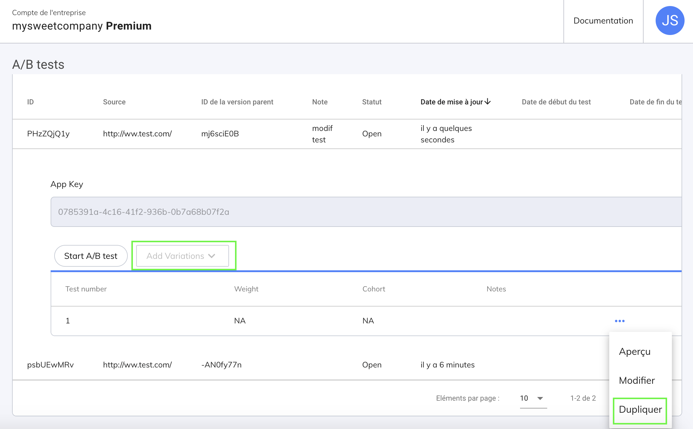Sort by ID de la version parent header
This screenshot has height=429, width=693.
coord(237,102)
